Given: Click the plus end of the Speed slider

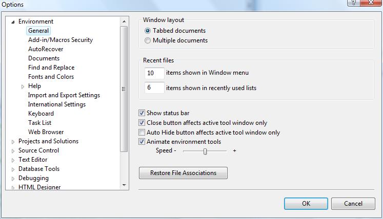Looking at the screenshot, I should 234,151.
